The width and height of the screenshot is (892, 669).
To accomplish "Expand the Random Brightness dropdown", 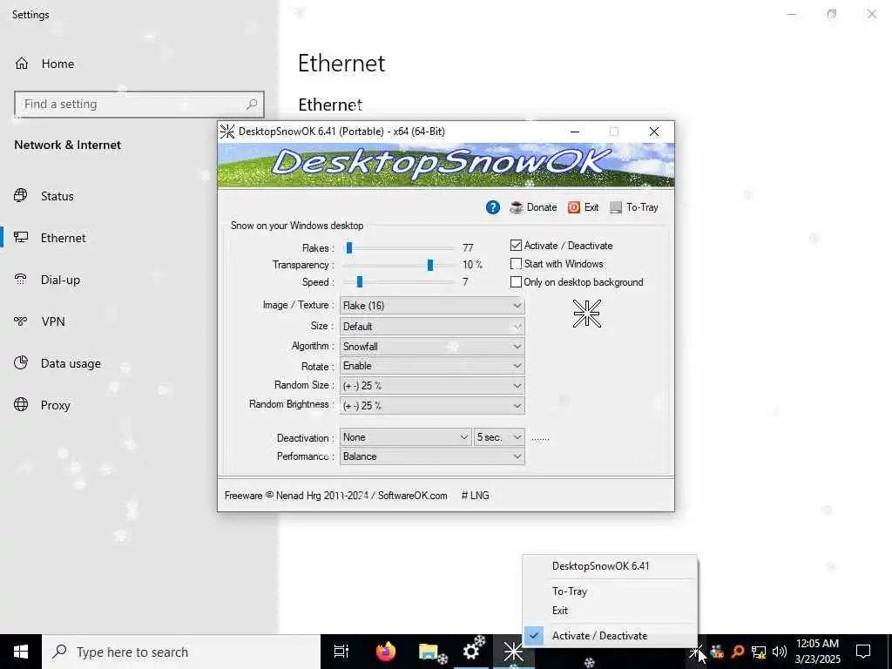I will point(432,406).
